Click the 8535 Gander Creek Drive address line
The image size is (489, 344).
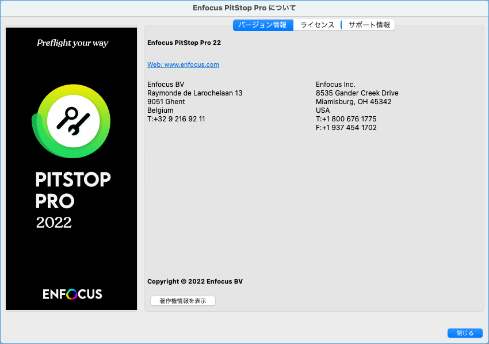357,93
